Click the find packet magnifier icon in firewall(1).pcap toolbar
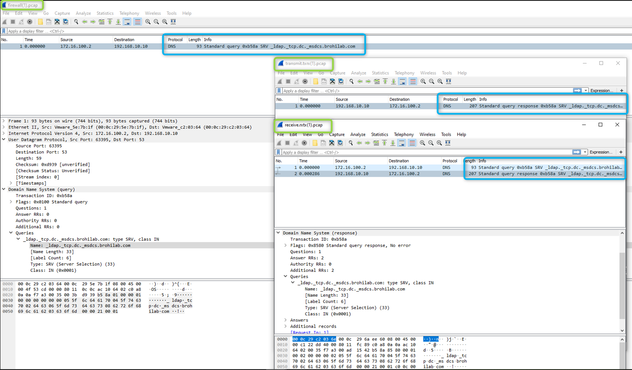Viewport: 632px width, 370px height. coord(76,22)
